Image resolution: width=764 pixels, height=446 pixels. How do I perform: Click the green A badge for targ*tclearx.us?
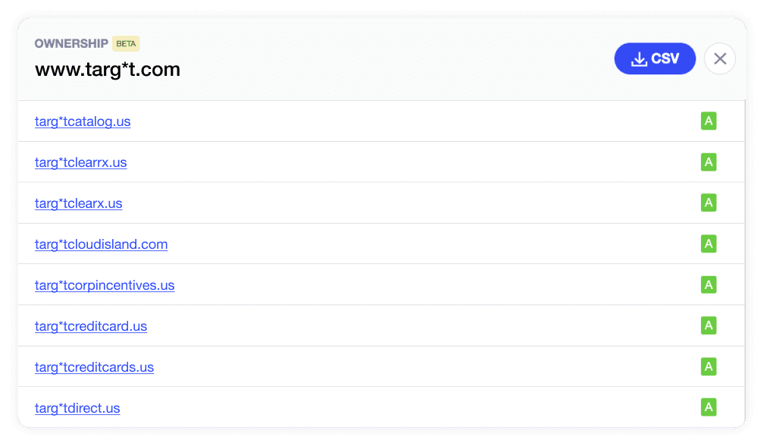709,203
